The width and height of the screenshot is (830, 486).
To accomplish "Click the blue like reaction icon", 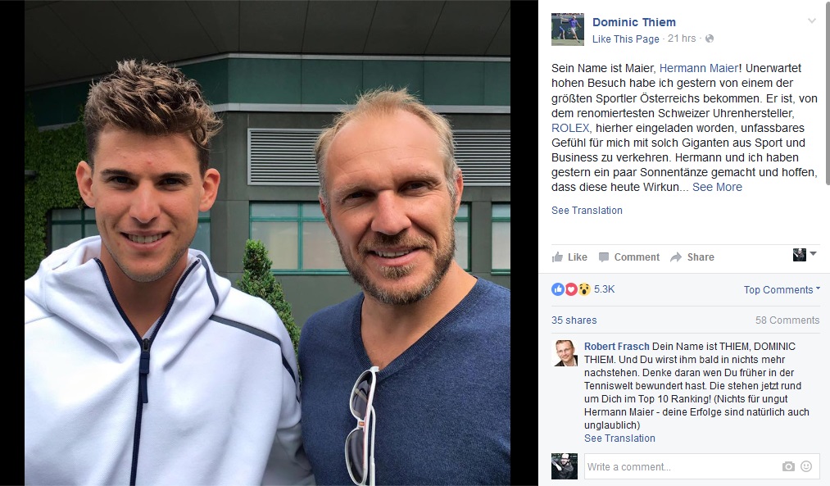I will [558, 289].
